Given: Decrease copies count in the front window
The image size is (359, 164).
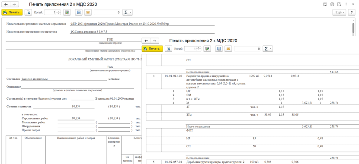Looking at the screenshot, I should (x=199, y=50).
